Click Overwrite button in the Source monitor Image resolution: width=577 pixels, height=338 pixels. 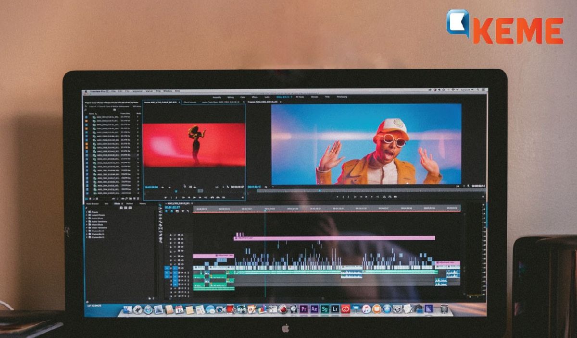point(218,197)
